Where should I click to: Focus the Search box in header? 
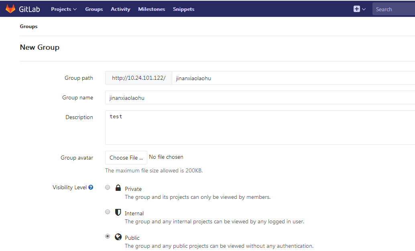click(394, 9)
